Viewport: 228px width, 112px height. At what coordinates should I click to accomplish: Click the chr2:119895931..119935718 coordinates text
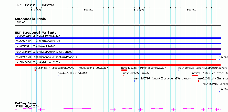coord(35,6)
